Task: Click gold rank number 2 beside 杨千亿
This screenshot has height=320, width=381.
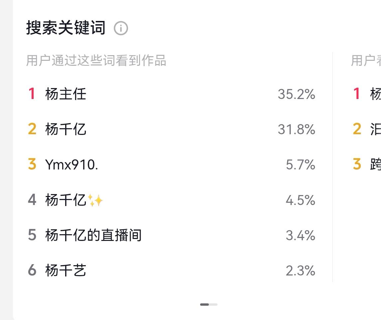Action: 32,129
